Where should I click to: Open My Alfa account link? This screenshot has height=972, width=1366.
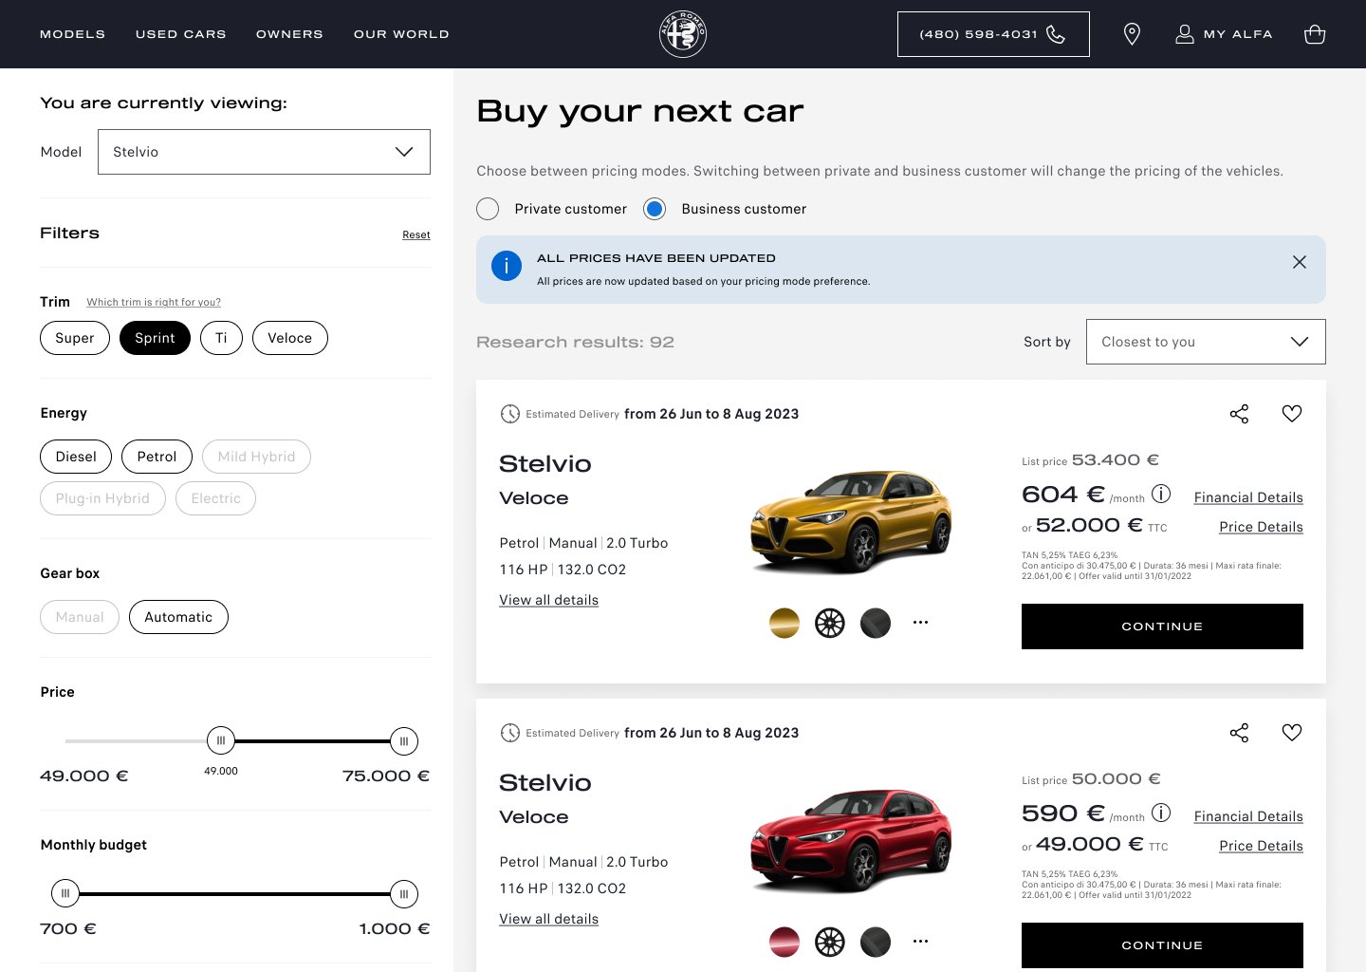coord(1238,34)
